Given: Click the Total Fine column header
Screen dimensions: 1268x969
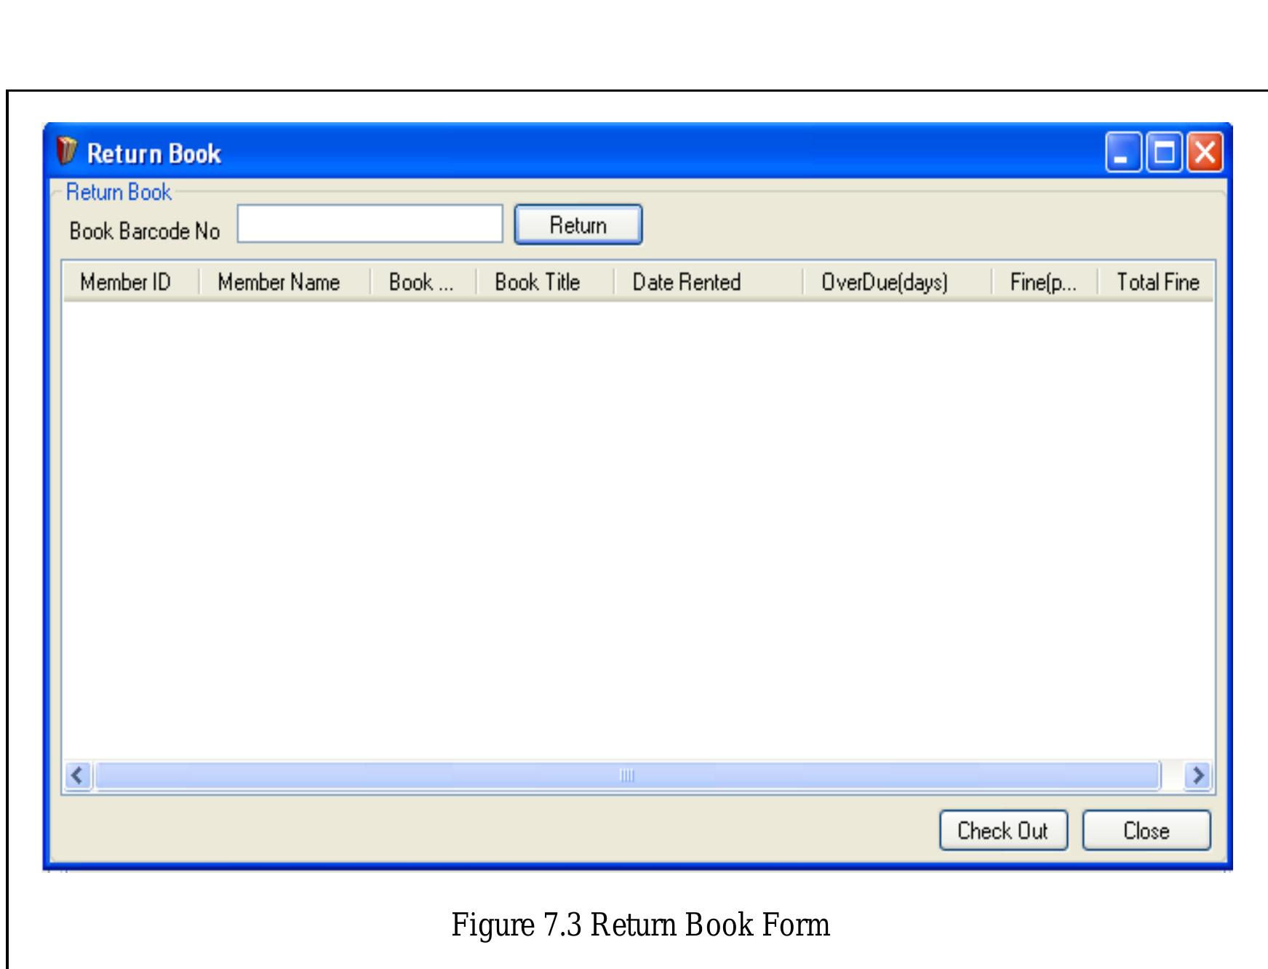Looking at the screenshot, I should [1157, 282].
